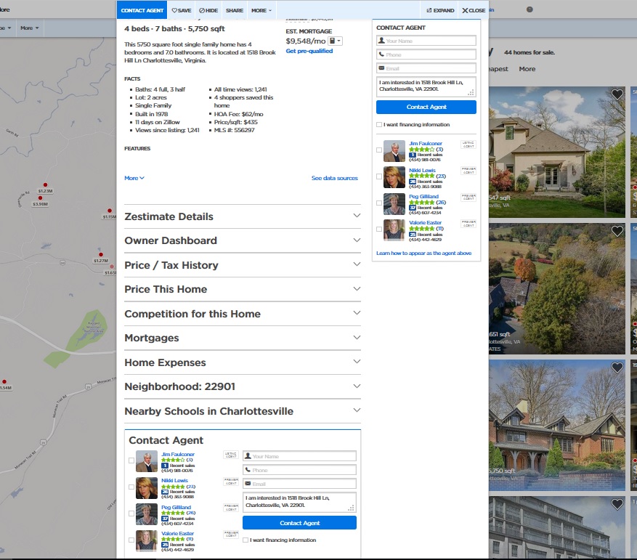This screenshot has height=560, width=637.
Task: Tick Peg Gilliland's checkbox in sidebar
Action: click(379, 203)
